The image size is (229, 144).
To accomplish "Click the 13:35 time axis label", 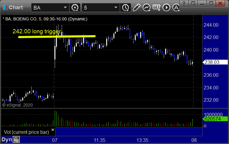I will (x=142, y=140).
